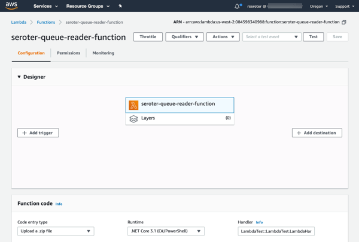The height and width of the screenshot is (242, 359).
Task: Open the Resource Groups menu
Action: click(87, 6)
